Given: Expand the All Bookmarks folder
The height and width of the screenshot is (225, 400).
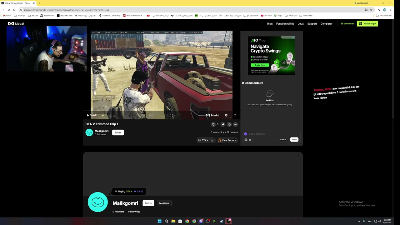Looking at the screenshot, I should 384,16.
